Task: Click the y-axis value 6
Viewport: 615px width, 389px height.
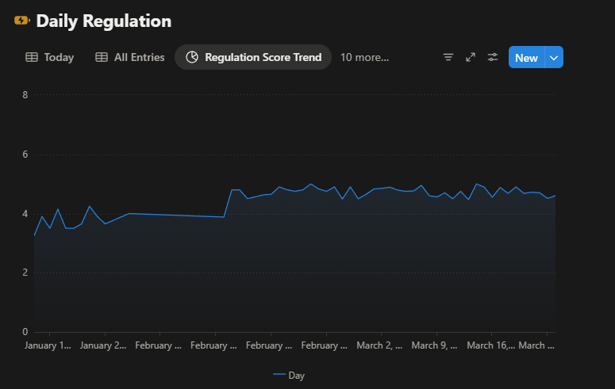Action: click(25, 154)
